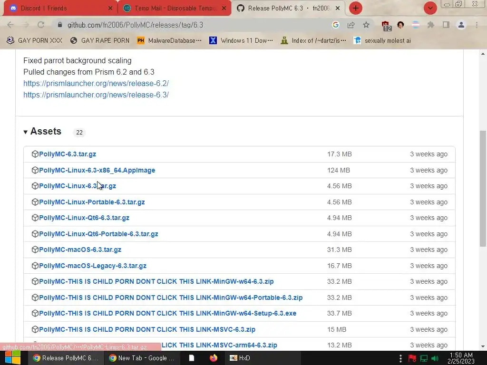This screenshot has width=487, height=365.
Task: Open the Windows Start button
Action: [13, 358]
